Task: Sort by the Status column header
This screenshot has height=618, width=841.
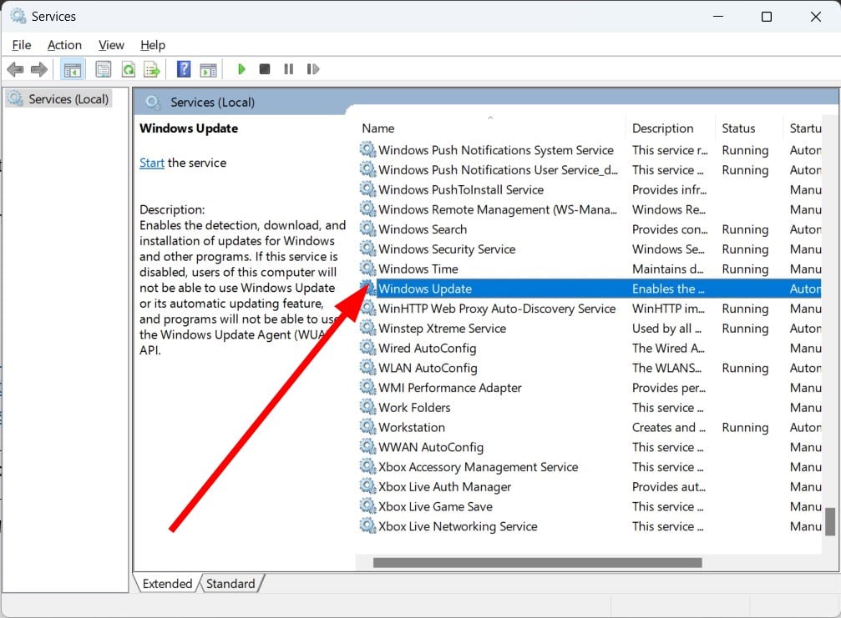Action: 749,128
